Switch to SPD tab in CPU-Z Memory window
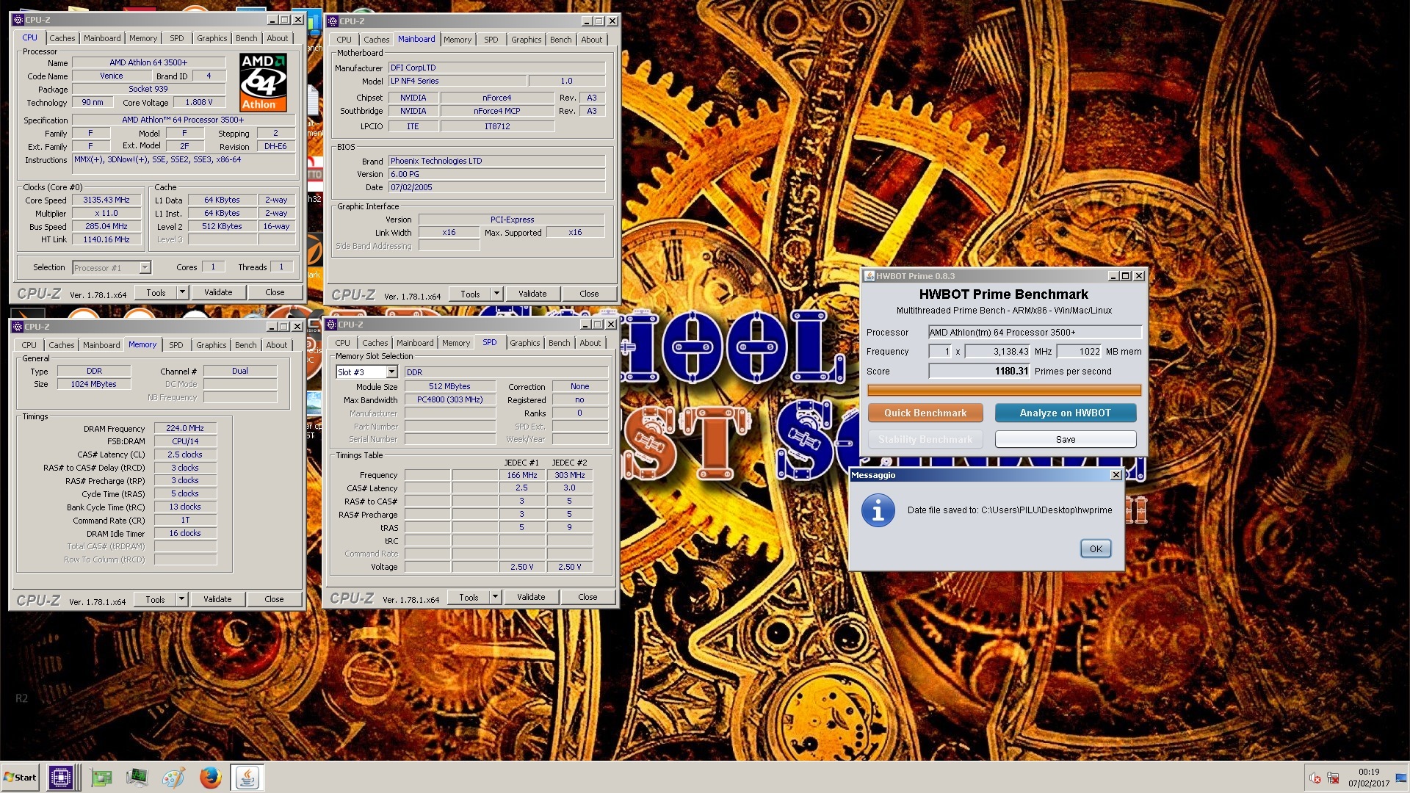Viewport: 1410px width, 793px height. (x=176, y=345)
